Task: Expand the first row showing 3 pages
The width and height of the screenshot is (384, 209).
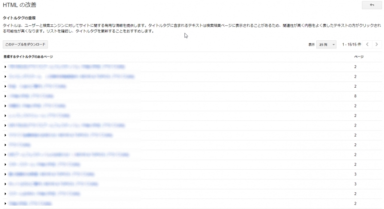Action: pos(5,174)
